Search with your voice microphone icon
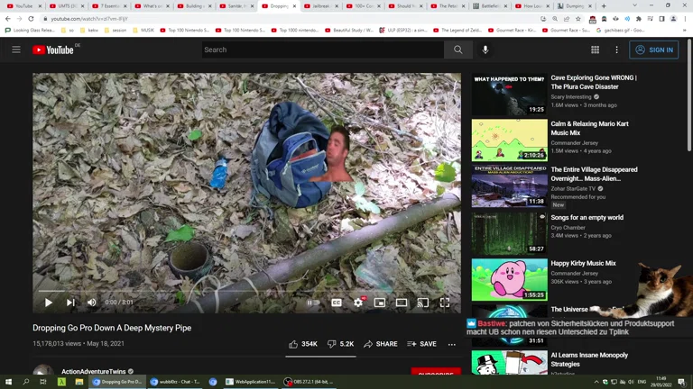Screen dimensions: 693x389 pyautogui.click(x=485, y=50)
